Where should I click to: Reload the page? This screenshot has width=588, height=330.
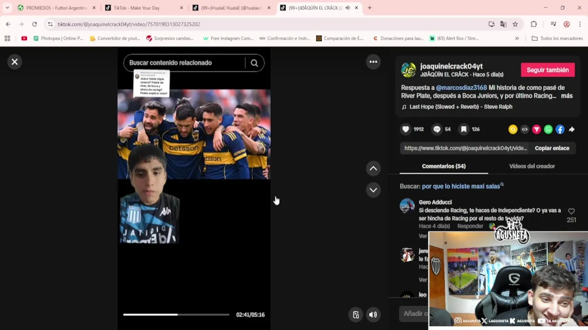pyautogui.click(x=34, y=24)
